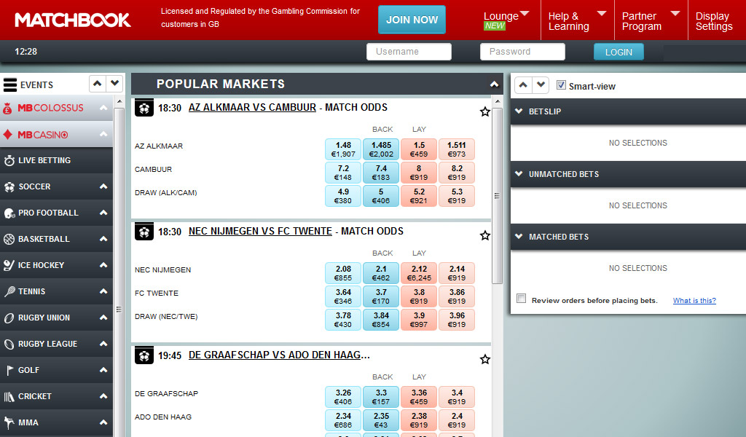Favorite the AZ Alkmaar vs Cambuur market star

[484, 111]
